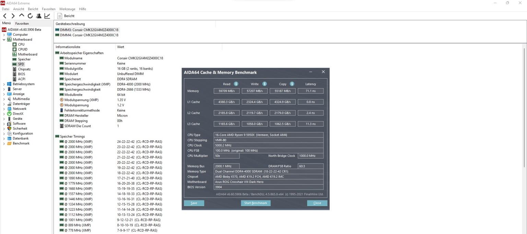The width and height of the screenshot is (527, 234).
Task: Click the Geräte tree icon
Action: (x=9, y=119)
